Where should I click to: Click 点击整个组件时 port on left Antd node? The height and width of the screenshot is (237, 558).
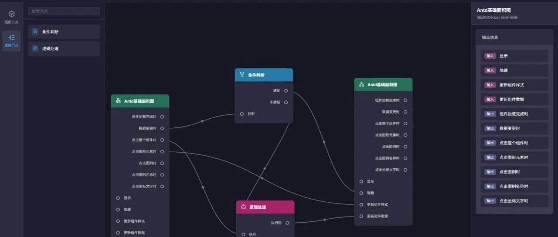(162, 140)
